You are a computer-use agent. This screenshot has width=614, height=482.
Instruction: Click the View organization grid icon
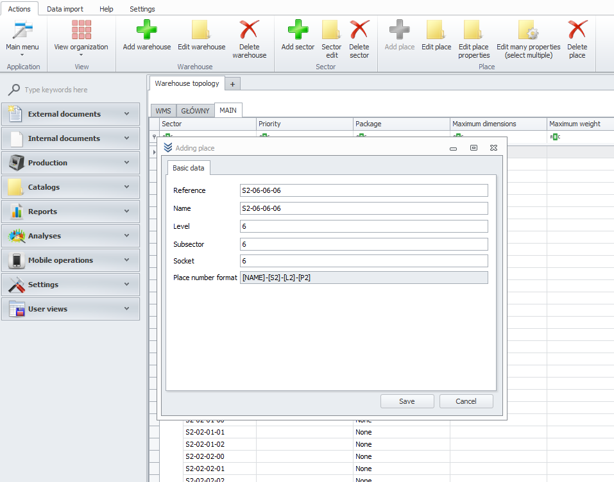click(x=81, y=30)
